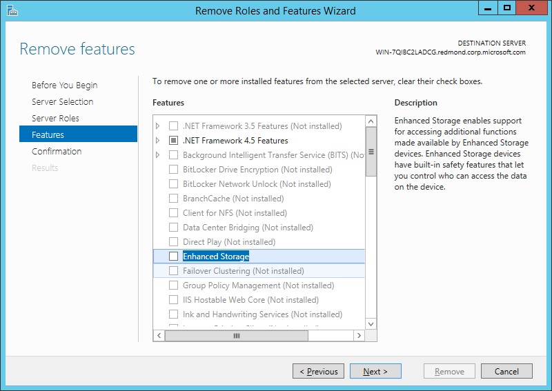The width and height of the screenshot is (552, 391).
Task: Click the Description heading
Action: [x=416, y=103]
